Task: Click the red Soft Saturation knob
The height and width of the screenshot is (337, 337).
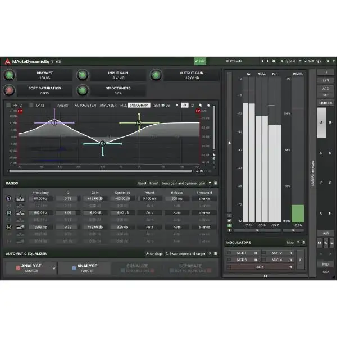Action: coord(10,90)
